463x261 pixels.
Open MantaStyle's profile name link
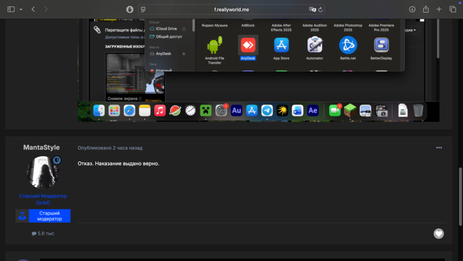tap(41, 147)
